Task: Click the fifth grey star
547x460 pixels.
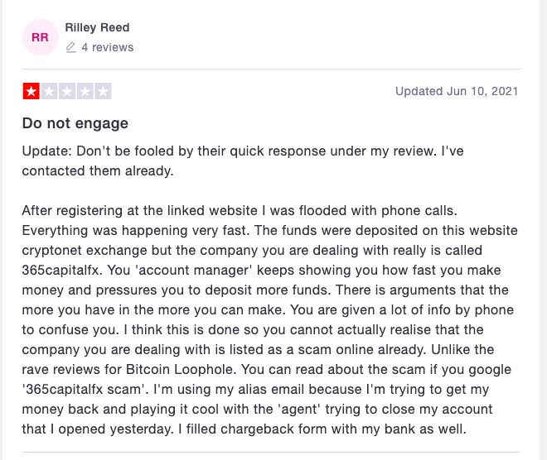Action: (103, 92)
